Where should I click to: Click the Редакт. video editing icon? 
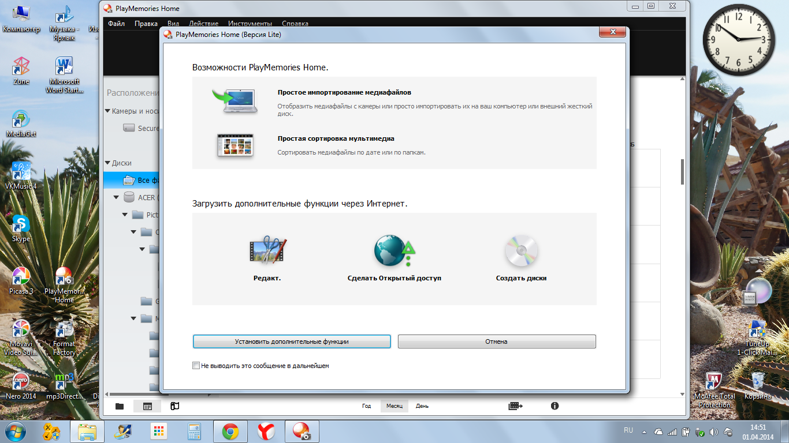pyautogui.click(x=267, y=251)
